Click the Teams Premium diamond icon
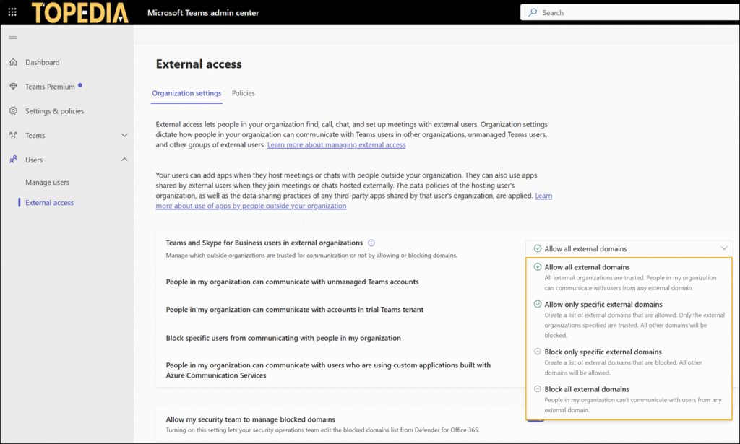This screenshot has width=740, height=444. click(13, 87)
